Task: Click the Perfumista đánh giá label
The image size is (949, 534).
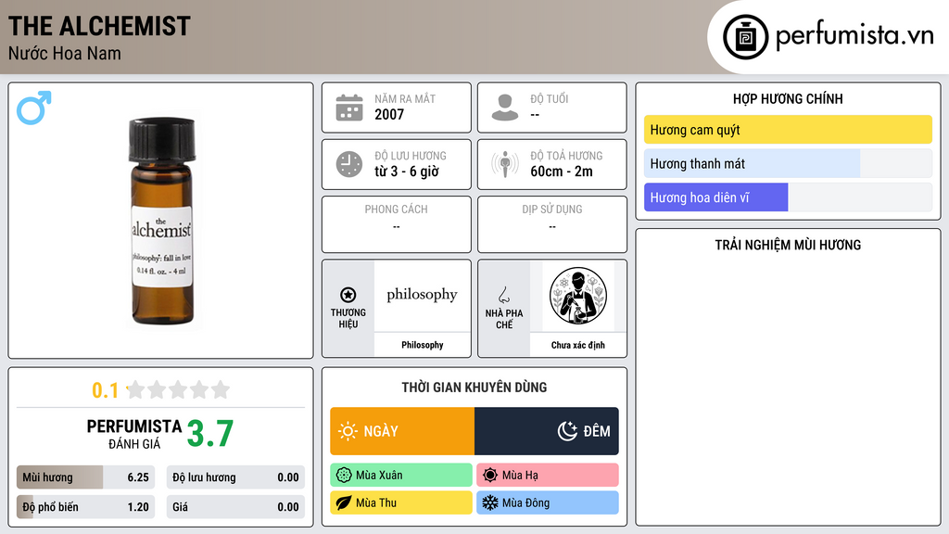Action: pos(133,435)
